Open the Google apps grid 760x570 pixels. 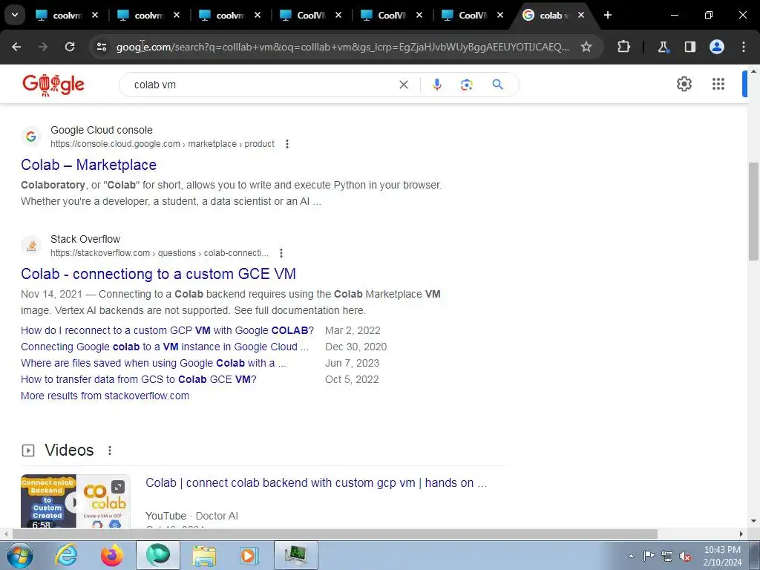pyautogui.click(x=718, y=84)
